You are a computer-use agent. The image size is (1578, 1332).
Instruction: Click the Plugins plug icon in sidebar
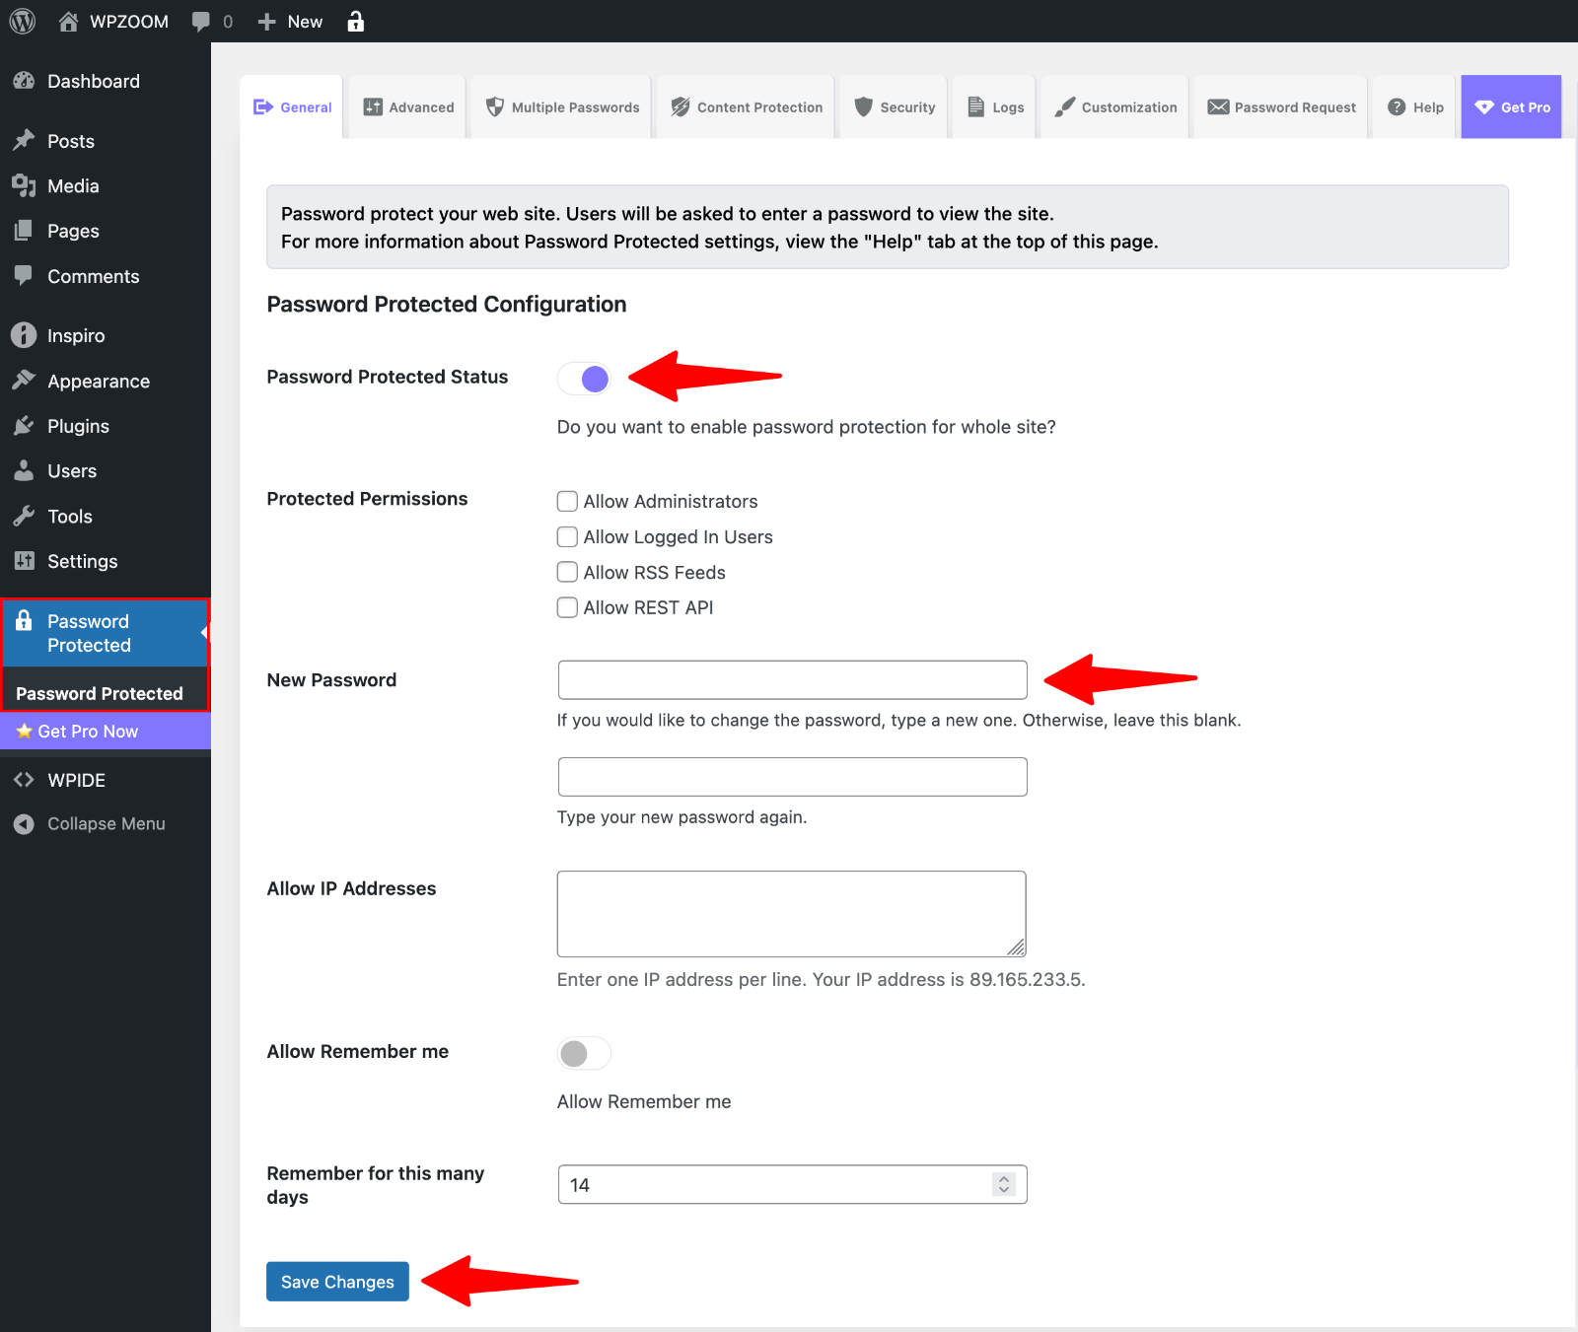click(x=25, y=426)
